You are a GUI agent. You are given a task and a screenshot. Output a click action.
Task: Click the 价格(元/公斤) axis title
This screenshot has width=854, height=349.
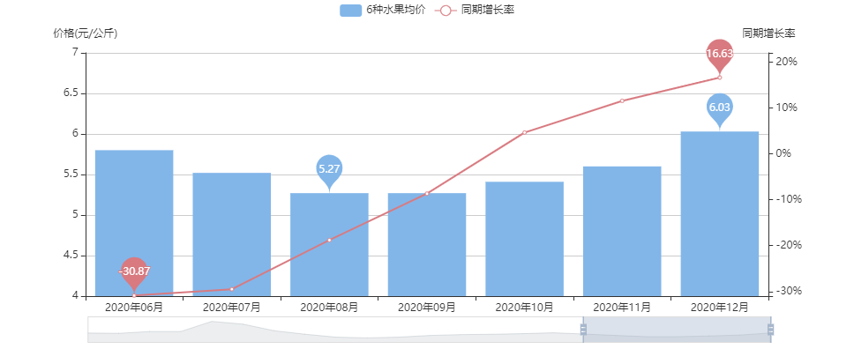85,33
